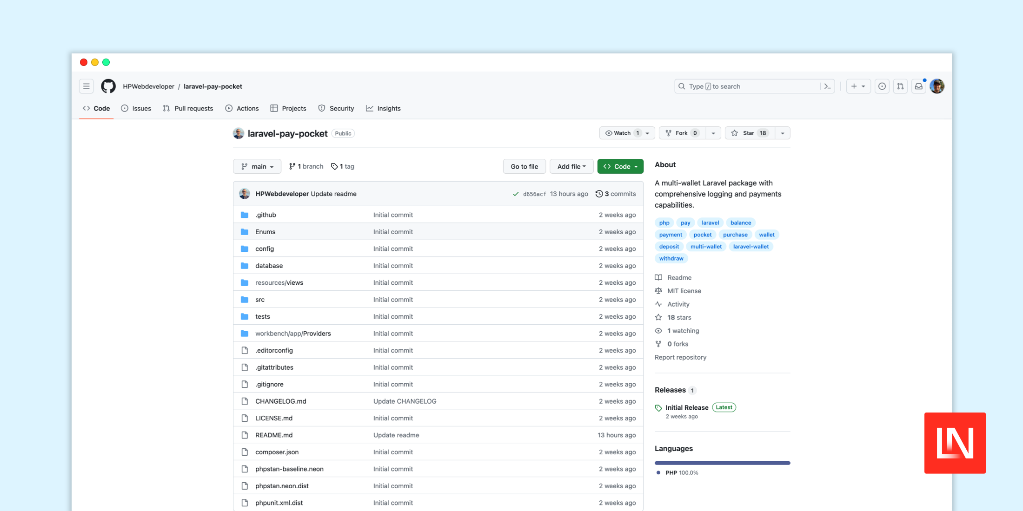Click repository owner avatar beside laravel-pay-pocket title
The width and height of the screenshot is (1023, 511).
[x=239, y=133]
